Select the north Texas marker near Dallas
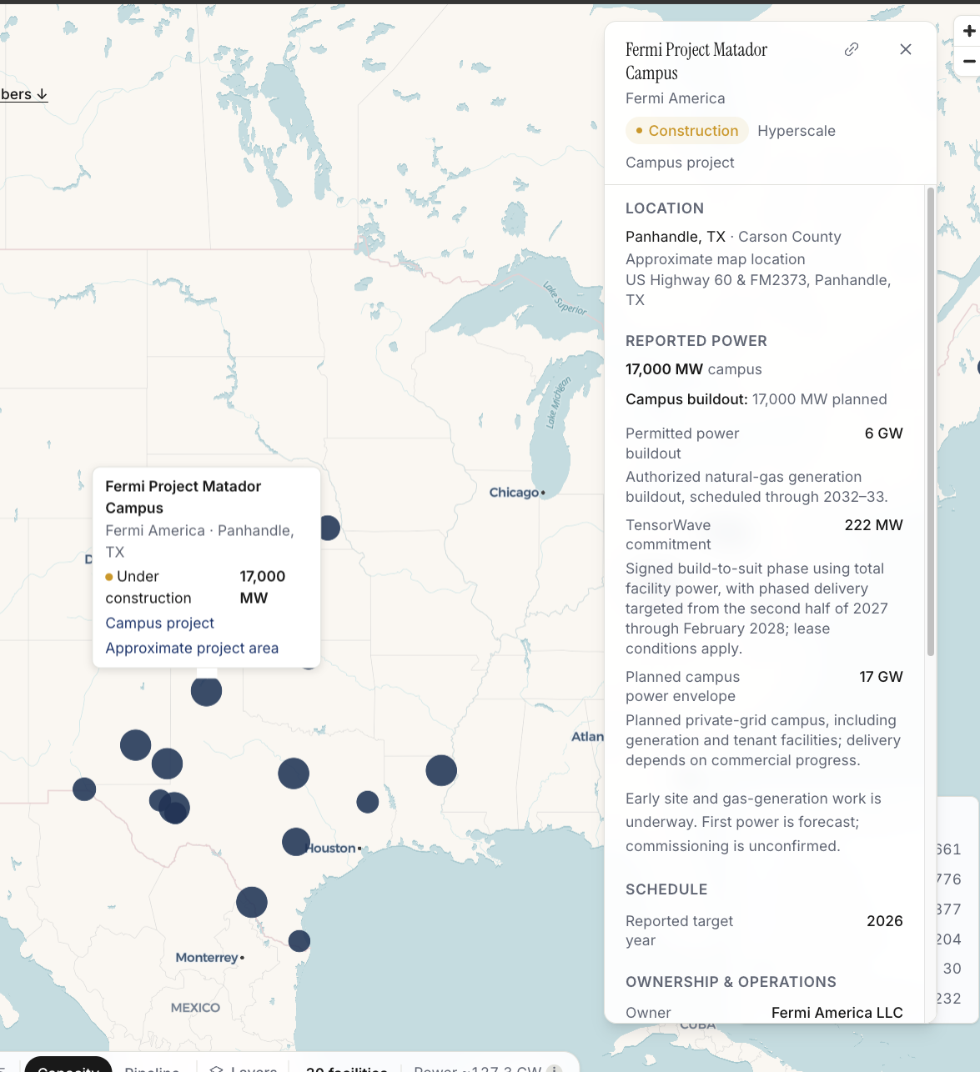The height and width of the screenshot is (1072, 980). pyautogui.click(x=294, y=774)
